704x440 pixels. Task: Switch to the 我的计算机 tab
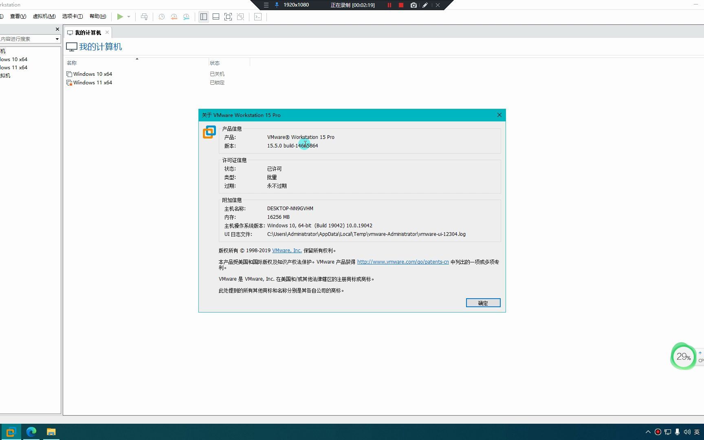pyautogui.click(x=86, y=32)
